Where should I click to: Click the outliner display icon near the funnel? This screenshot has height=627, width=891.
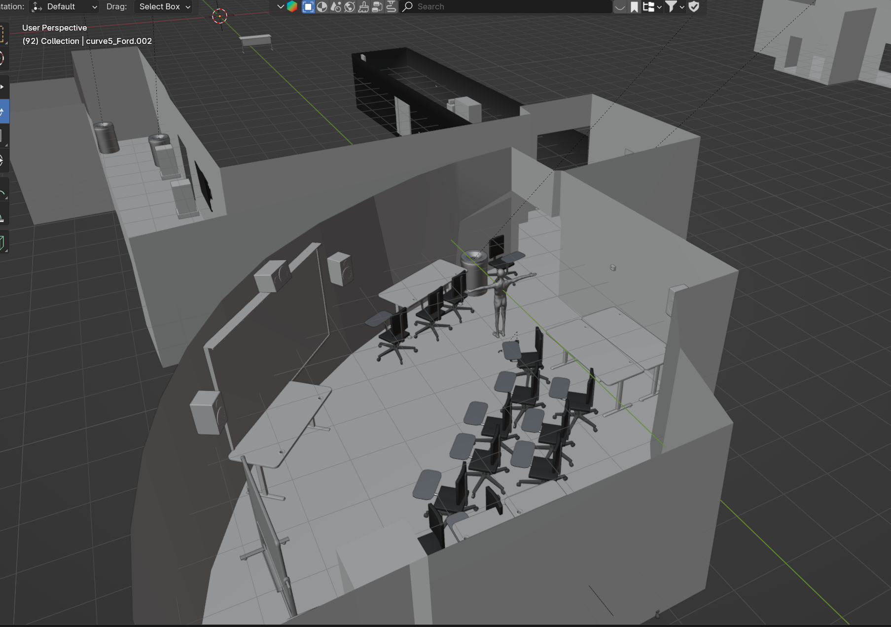pos(648,6)
